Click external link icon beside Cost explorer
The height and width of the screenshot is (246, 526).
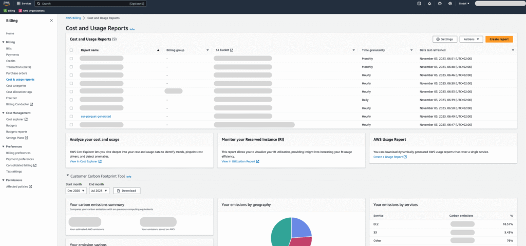pos(26,119)
